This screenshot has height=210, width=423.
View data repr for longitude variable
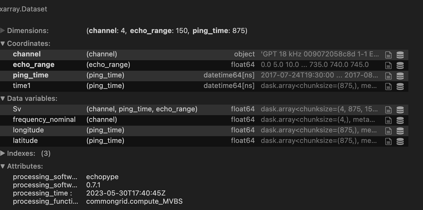(400, 131)
